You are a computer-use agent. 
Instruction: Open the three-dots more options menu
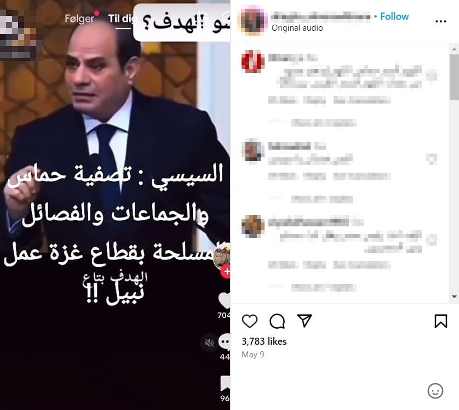[x=441, y=21]
